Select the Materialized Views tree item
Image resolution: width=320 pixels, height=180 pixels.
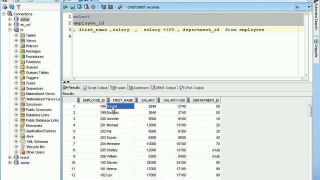[40, 93]
